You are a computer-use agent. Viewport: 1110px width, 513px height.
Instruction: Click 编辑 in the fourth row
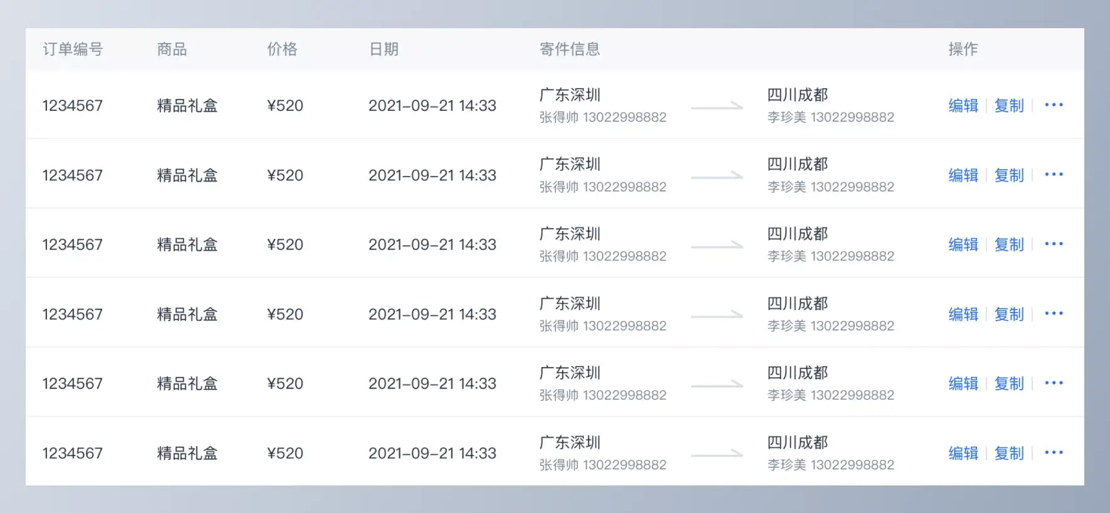point(963,314)
